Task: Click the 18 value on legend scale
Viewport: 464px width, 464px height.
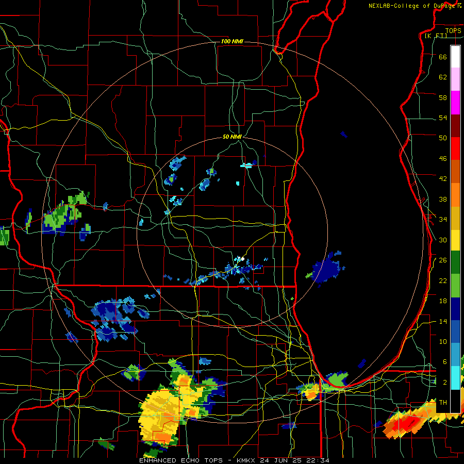Action: pos(443,301)
